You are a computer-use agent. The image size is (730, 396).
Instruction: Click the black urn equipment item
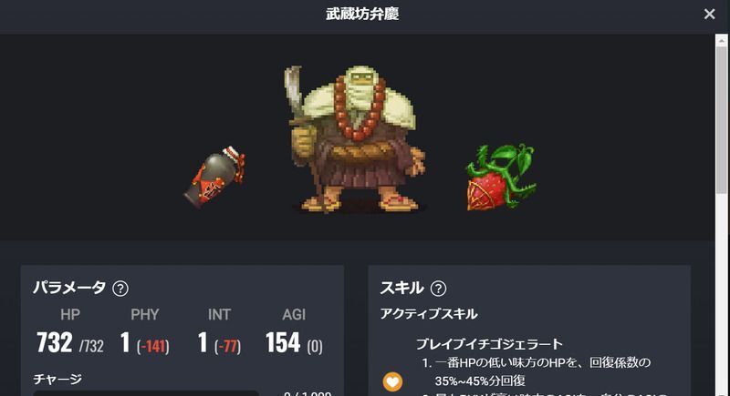tap(214, 176)
